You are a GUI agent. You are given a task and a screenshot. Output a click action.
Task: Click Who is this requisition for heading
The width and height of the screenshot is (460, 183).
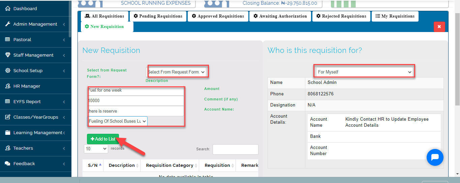(315, 50)
